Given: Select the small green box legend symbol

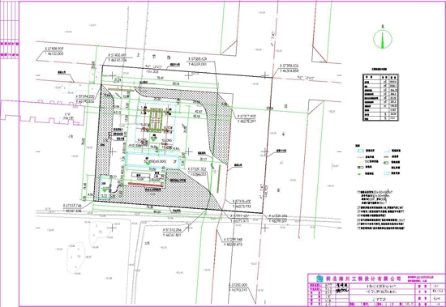Looking at the screenshot, I should pos(386,163).
